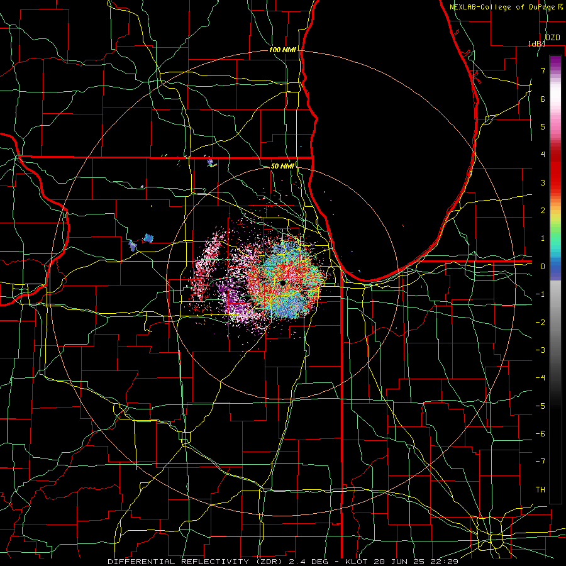Click the -5 value on the color scale

(540, 406)
